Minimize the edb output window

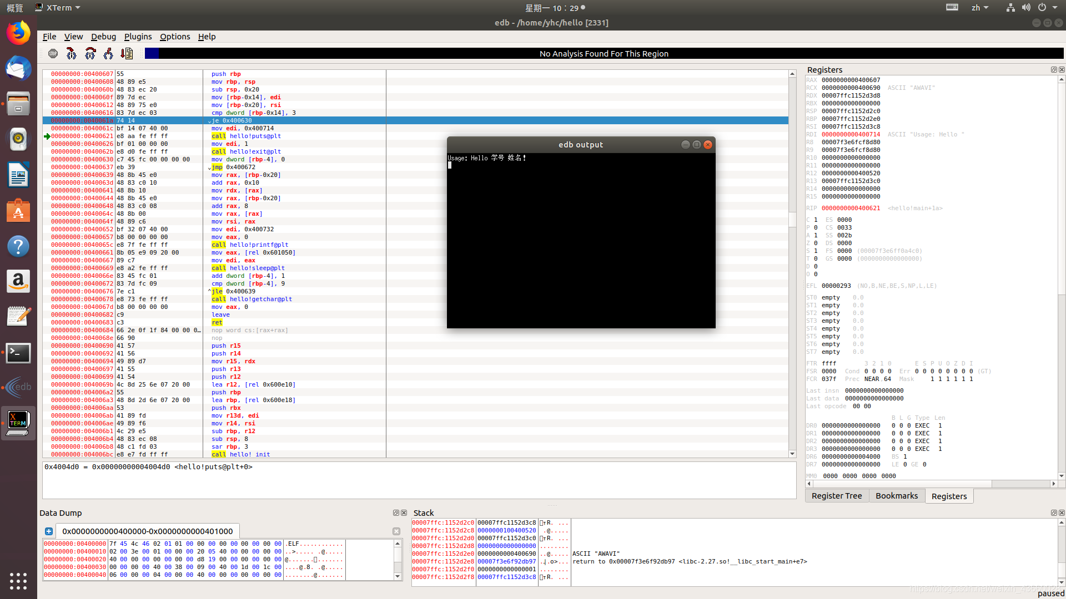coord(686,145)
